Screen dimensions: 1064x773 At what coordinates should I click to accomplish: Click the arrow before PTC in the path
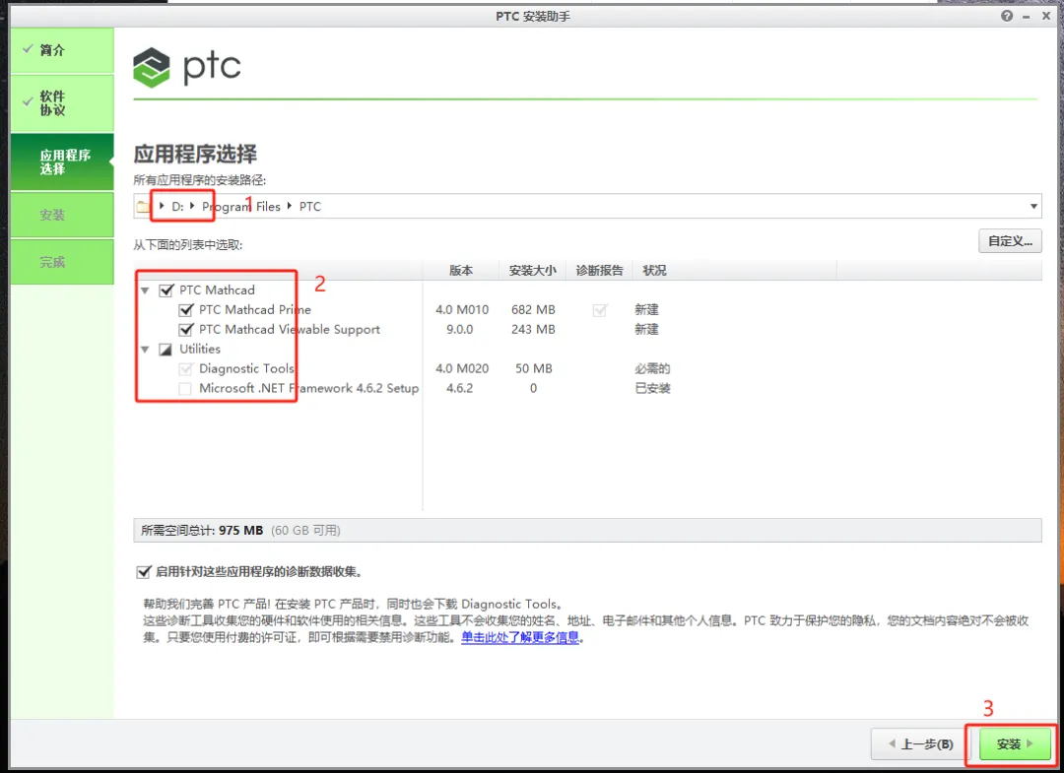[x=289, y=206]
